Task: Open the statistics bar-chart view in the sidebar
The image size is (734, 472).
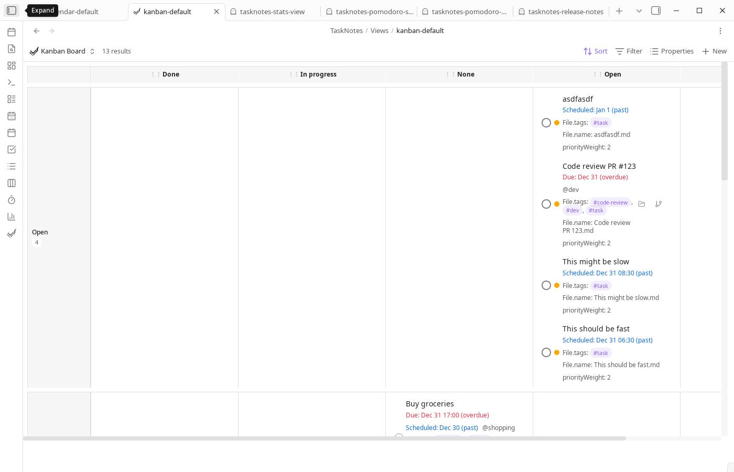Action: coord(12,216)
